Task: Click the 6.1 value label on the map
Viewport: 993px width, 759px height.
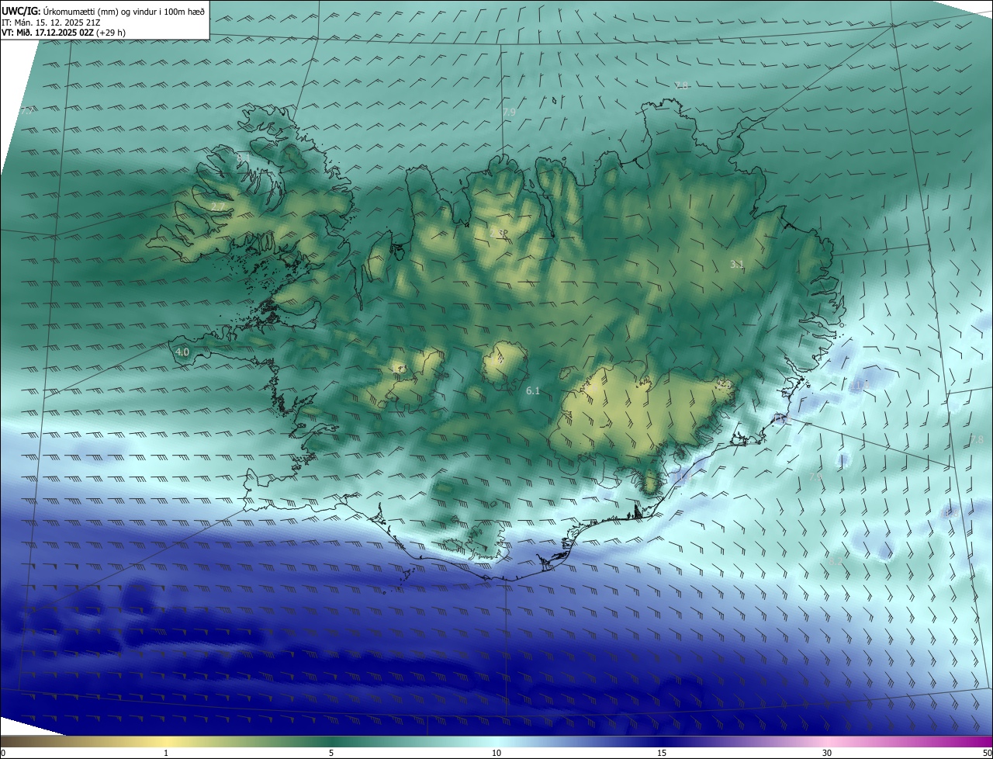Action: tap(533, 390)
